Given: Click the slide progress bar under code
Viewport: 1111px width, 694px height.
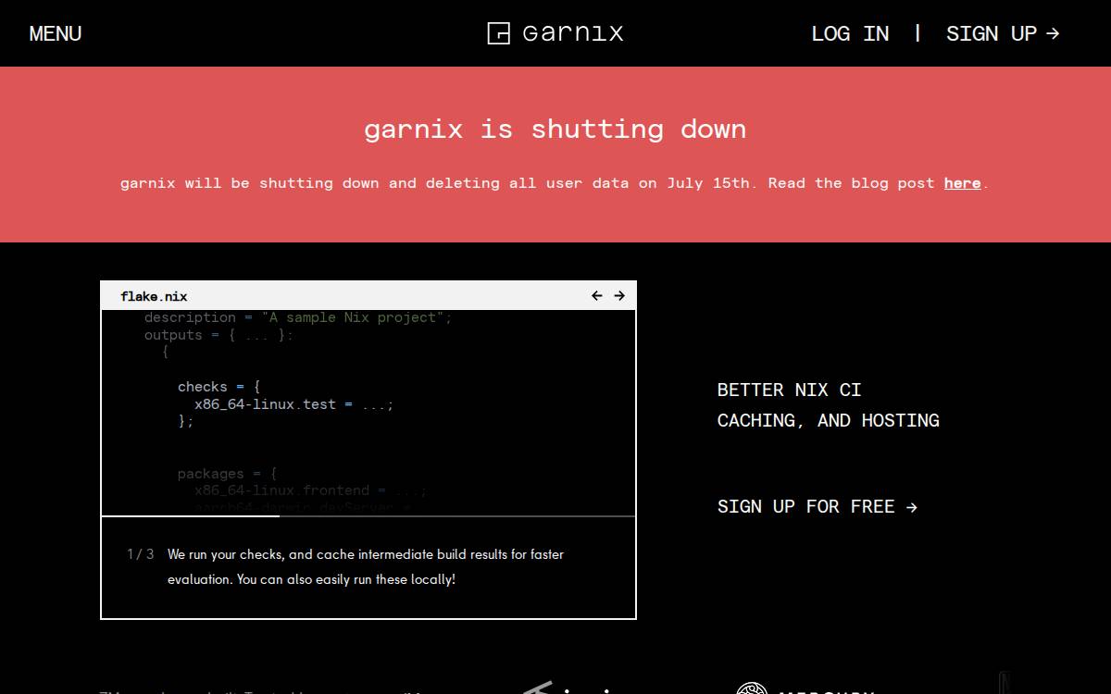Looking at the screenshot, I should click(368, 515).
